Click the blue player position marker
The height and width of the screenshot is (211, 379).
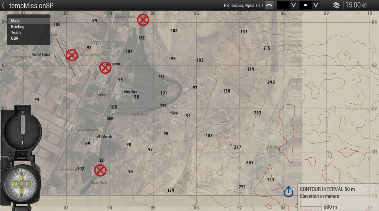(x=288, y=192)
